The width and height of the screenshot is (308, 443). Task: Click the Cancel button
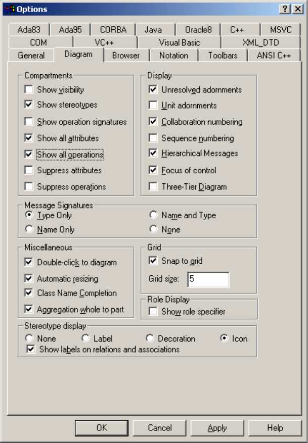pyautogui.click(x=160, y=428)
